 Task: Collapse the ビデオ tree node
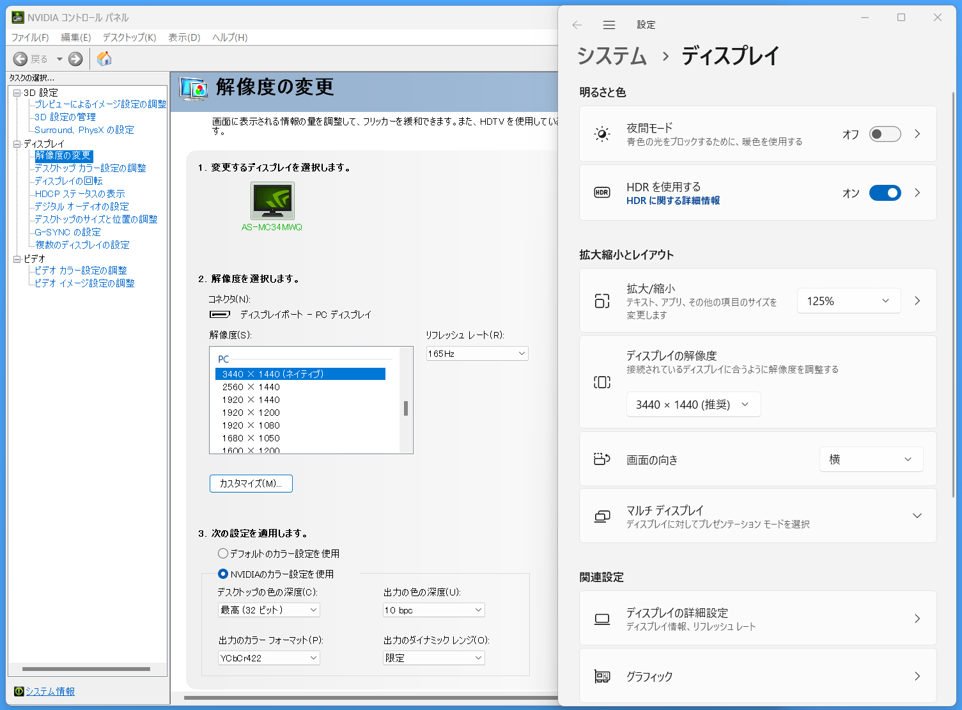pyautogui.click(x=17, y=259)
